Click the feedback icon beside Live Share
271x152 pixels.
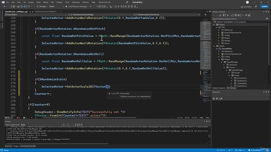pyautogui.click(x=256, y=7)
